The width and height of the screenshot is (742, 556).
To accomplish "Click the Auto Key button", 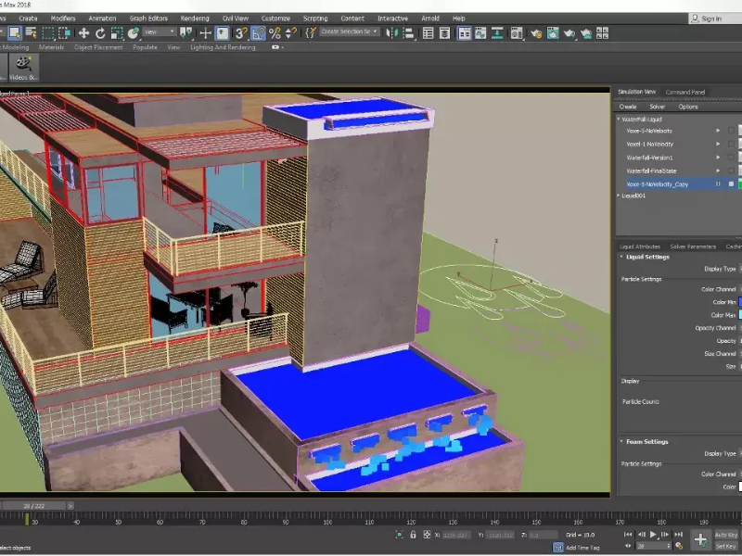I will point(726,535).
